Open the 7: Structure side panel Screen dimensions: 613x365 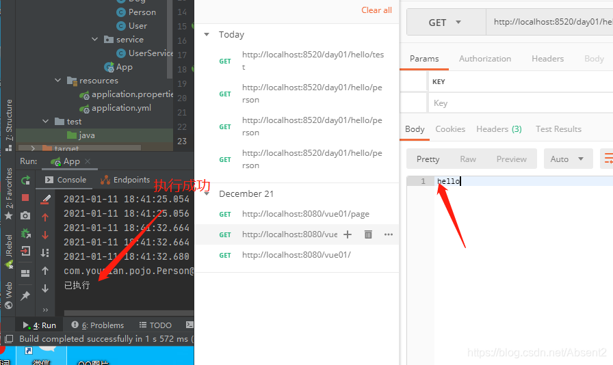(9, 124)
